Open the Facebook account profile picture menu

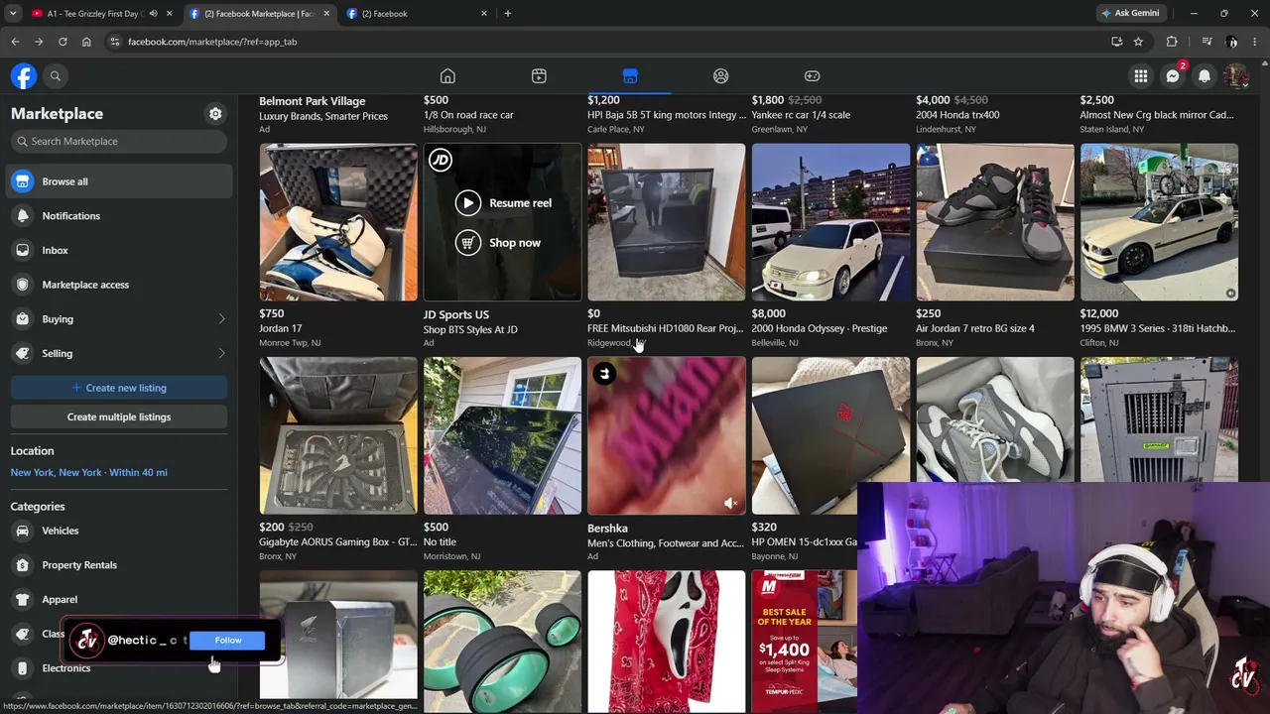(1236, 76)
